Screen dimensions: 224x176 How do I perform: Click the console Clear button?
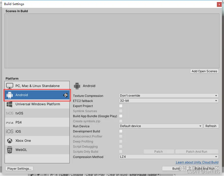click(64, 175)
